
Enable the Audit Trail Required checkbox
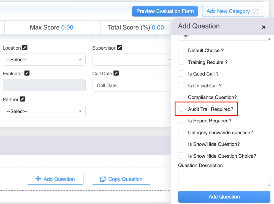[181, 109]
